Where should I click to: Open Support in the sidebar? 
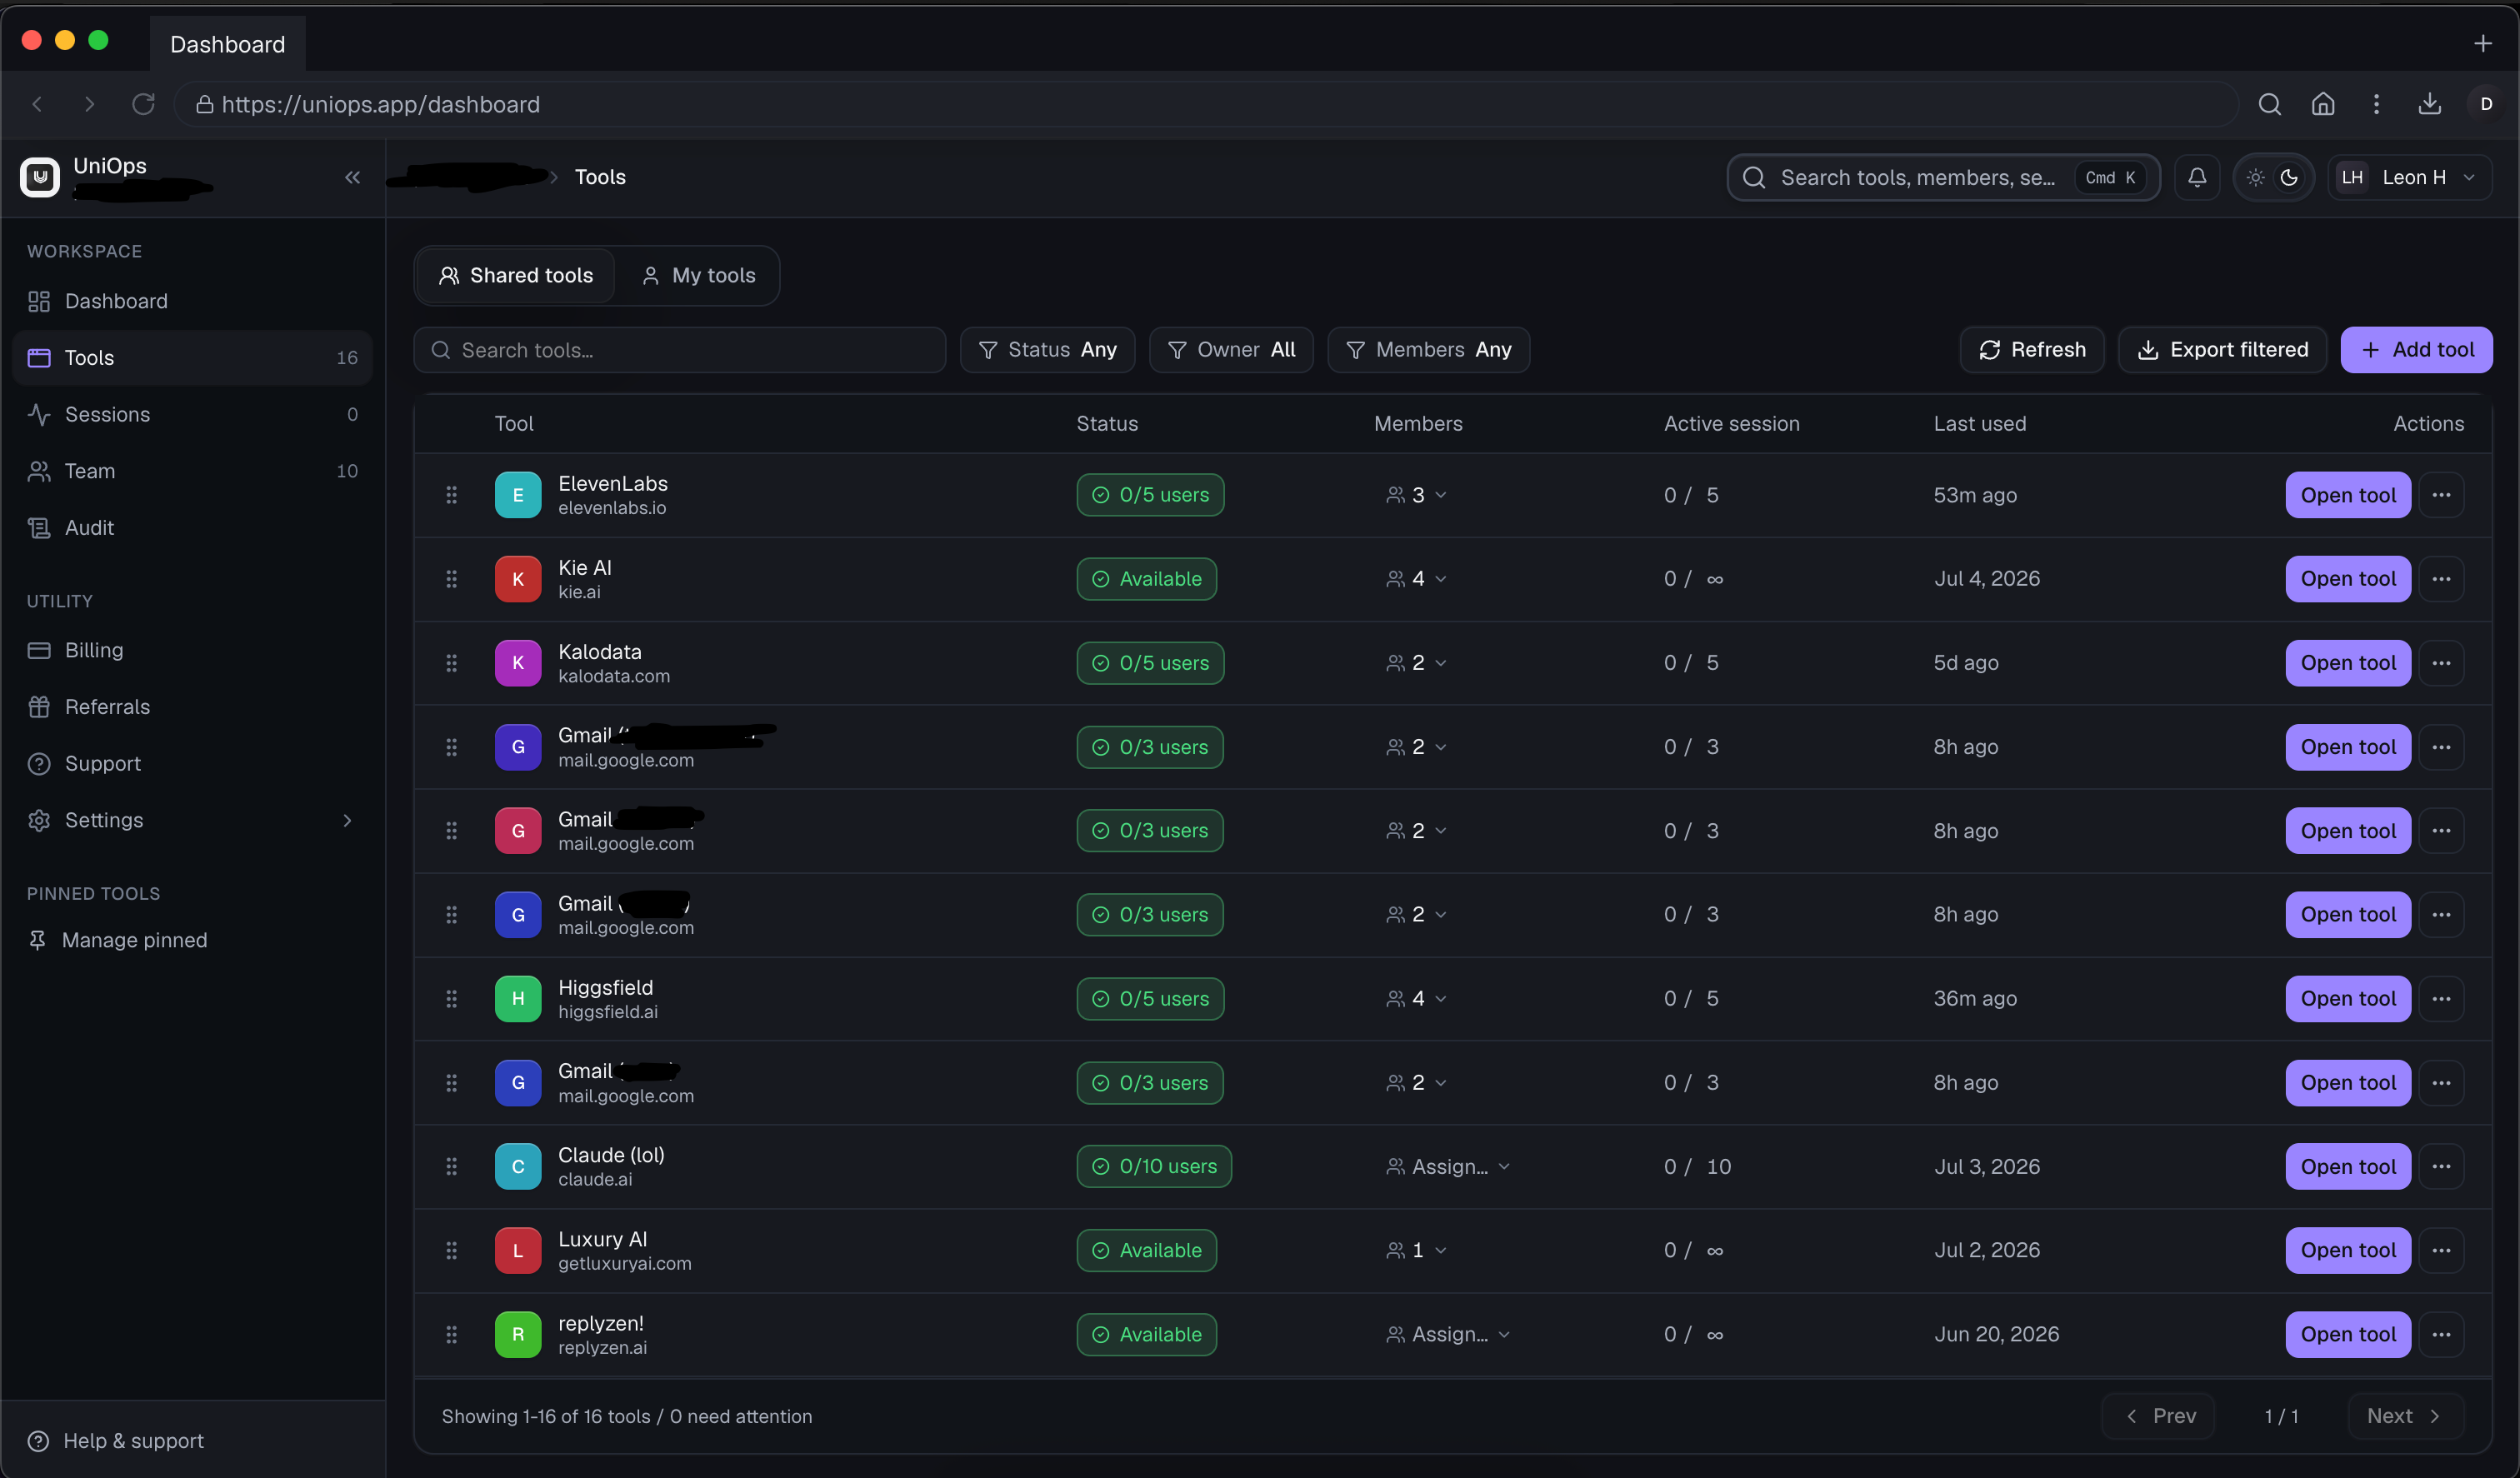click(192, 764)
